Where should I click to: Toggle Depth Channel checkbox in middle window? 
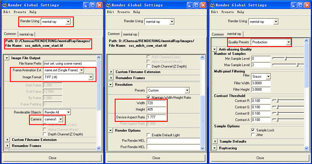pos(148,66)
